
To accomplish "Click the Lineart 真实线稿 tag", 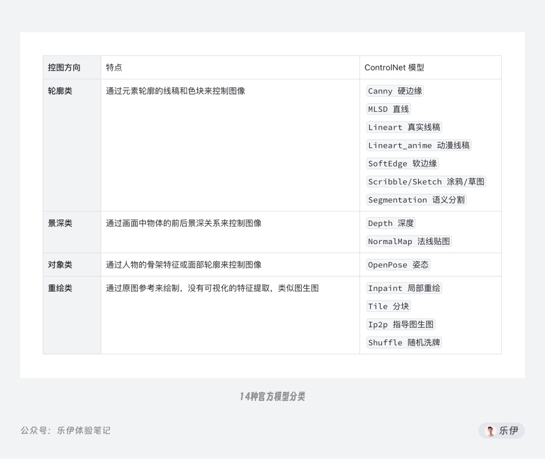I will pos(404,127).
